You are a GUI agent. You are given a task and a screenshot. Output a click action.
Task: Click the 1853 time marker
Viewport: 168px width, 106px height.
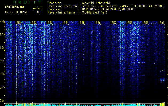(x=50, y=23)
